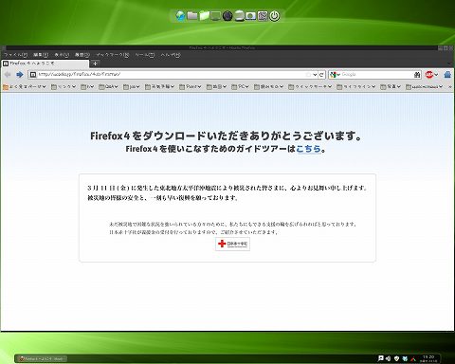Launch the globe web browser dock icon
The height and width of the screenshot is (364, 455).
click(180, 15)
